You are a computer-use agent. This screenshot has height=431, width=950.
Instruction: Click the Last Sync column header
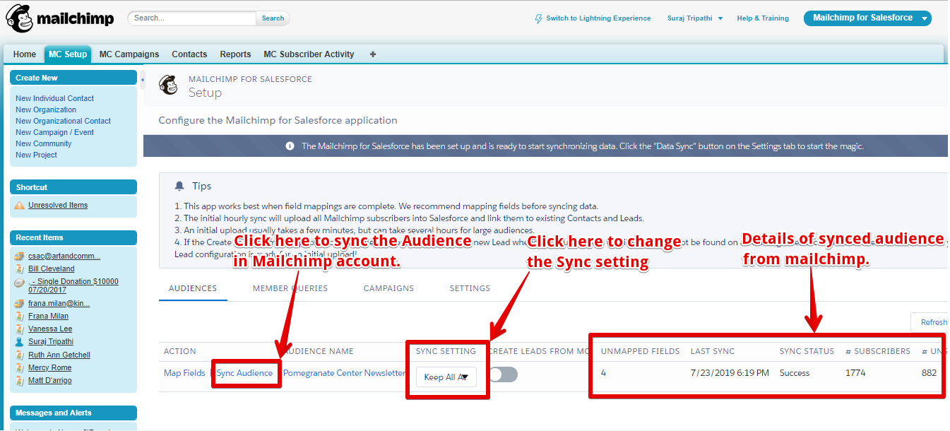point(713,351)
